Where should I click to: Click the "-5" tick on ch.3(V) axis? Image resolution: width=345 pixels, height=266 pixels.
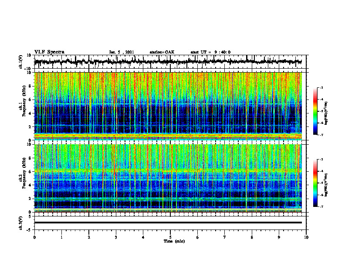(x=29, y=230)
